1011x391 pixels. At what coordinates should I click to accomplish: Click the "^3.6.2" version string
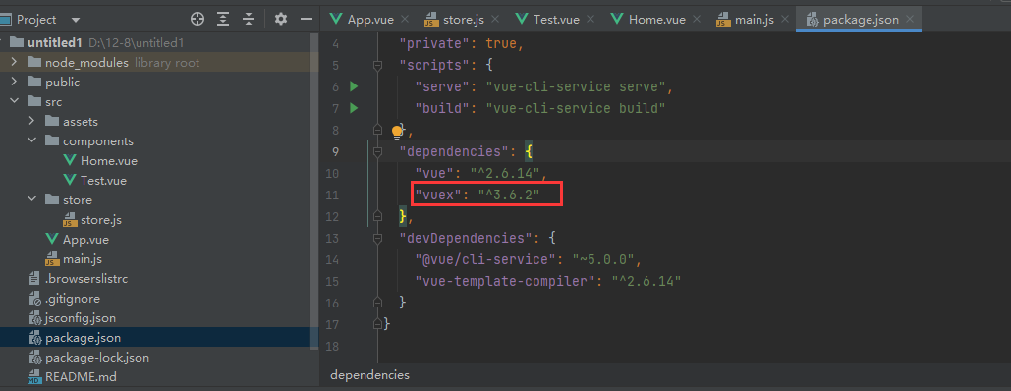click(509, 195)
